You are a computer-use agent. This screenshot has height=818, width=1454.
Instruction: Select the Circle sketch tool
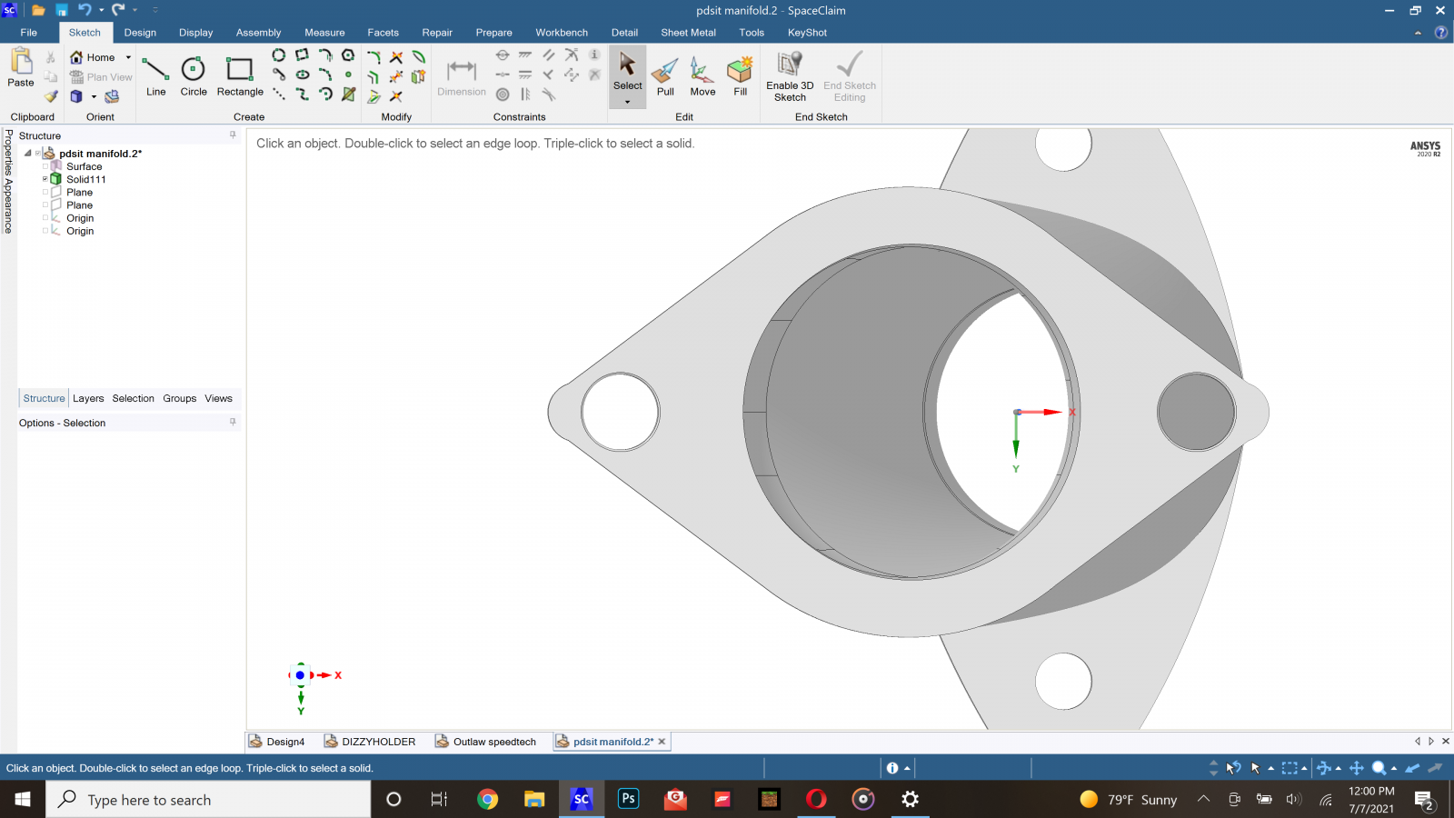(x=194, y=76)
